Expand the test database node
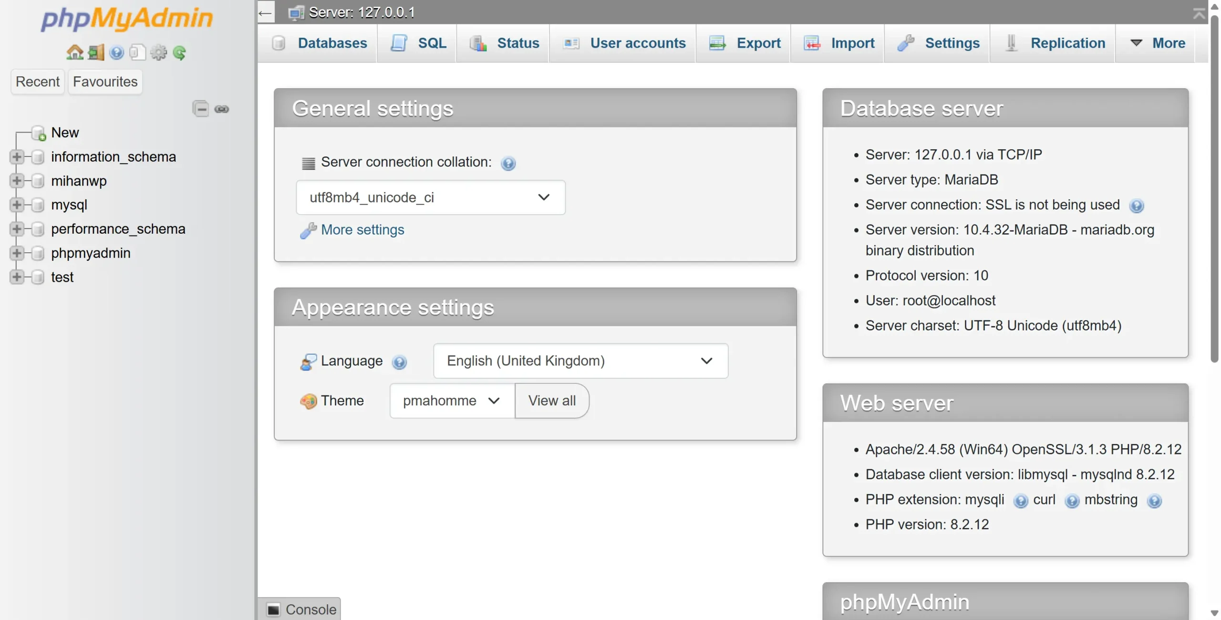1221x620 pixels. click(17, 277)
